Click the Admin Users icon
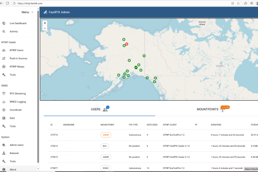This screenshot has width=258, height=172. pyautogui.click(x=4, y=145)
